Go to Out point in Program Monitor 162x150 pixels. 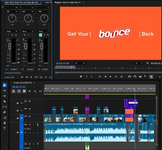[x=121, y=77]
